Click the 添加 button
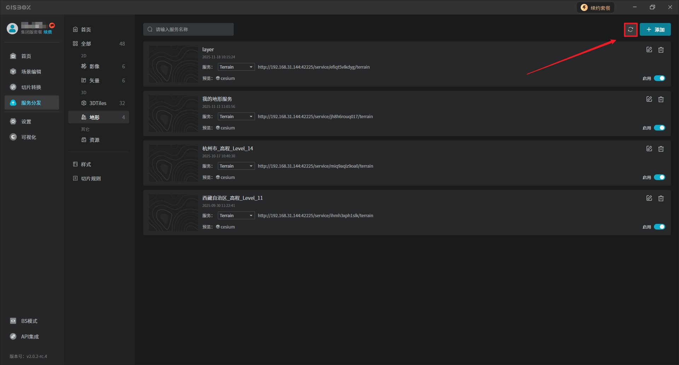The height and width of the screenshot is (365, 679). (655, 30)
